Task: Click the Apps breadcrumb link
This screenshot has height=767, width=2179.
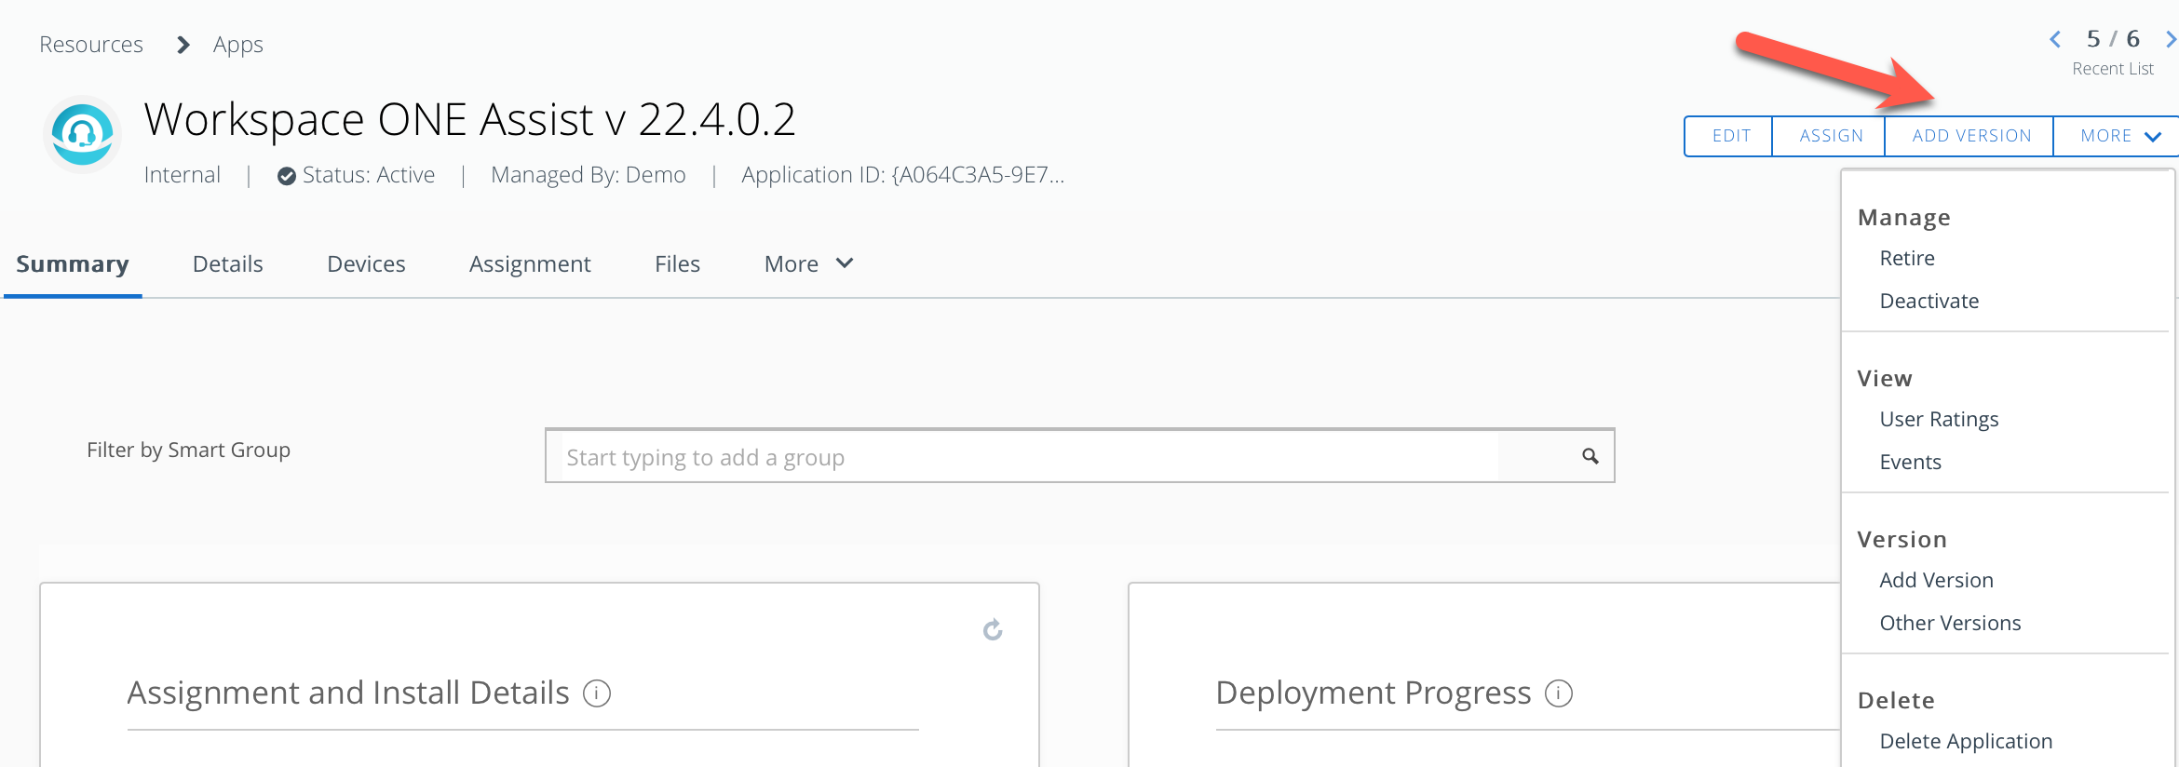Action: click(x=237, y=45)
